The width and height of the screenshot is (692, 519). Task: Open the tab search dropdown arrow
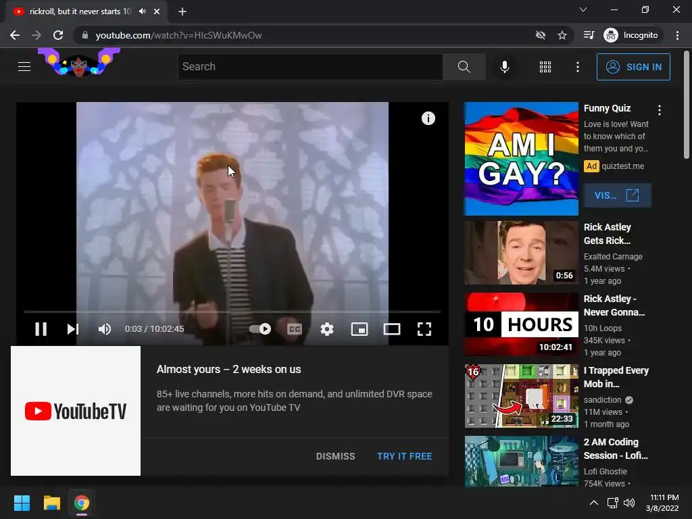(x=583, y=9)
